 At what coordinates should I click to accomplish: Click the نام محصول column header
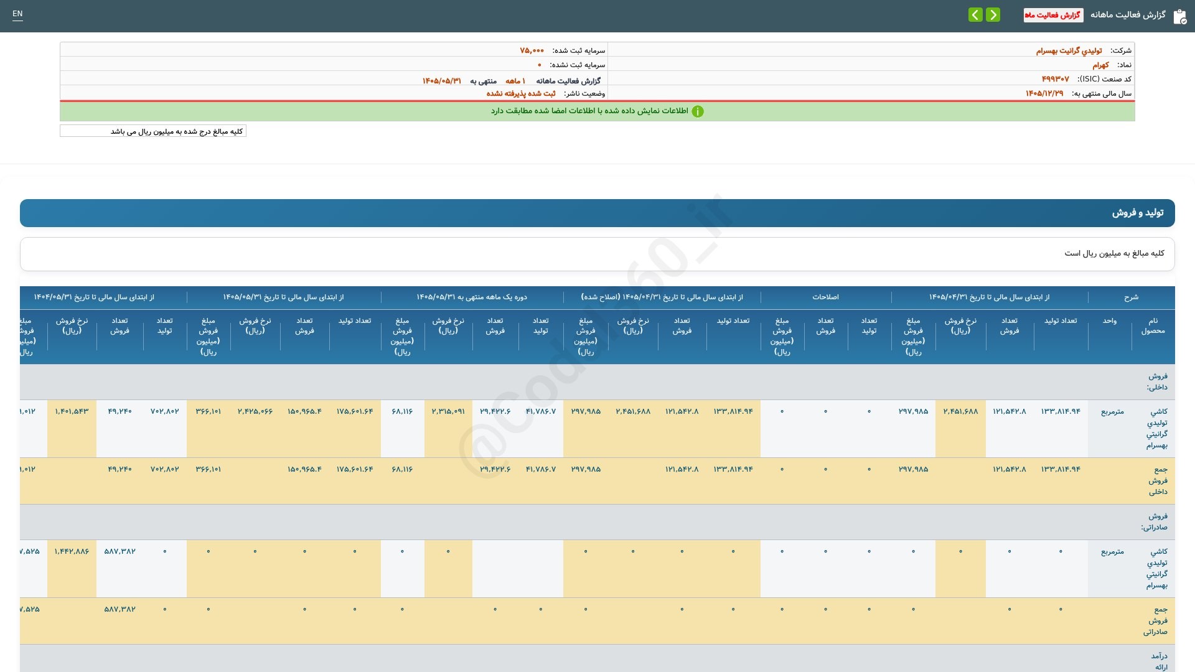point(1153,326)
